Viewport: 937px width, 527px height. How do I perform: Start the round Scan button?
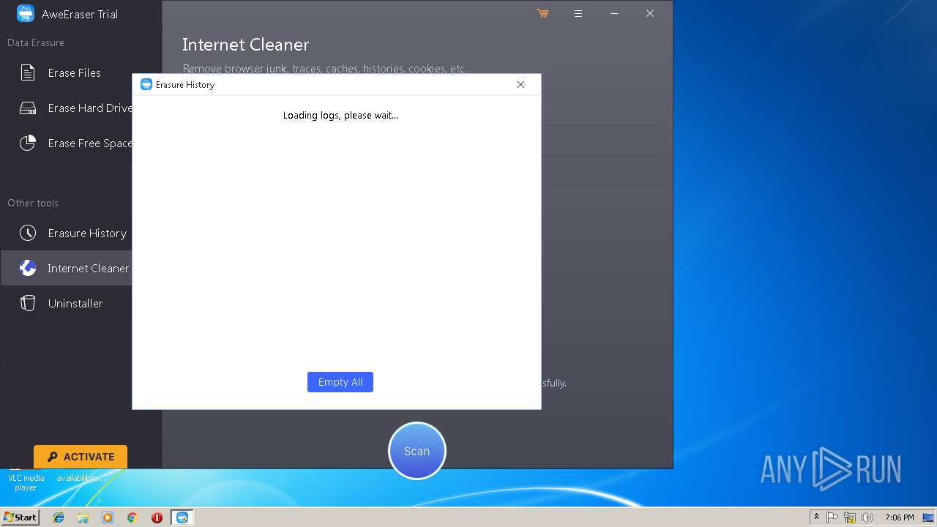(417, 451)
